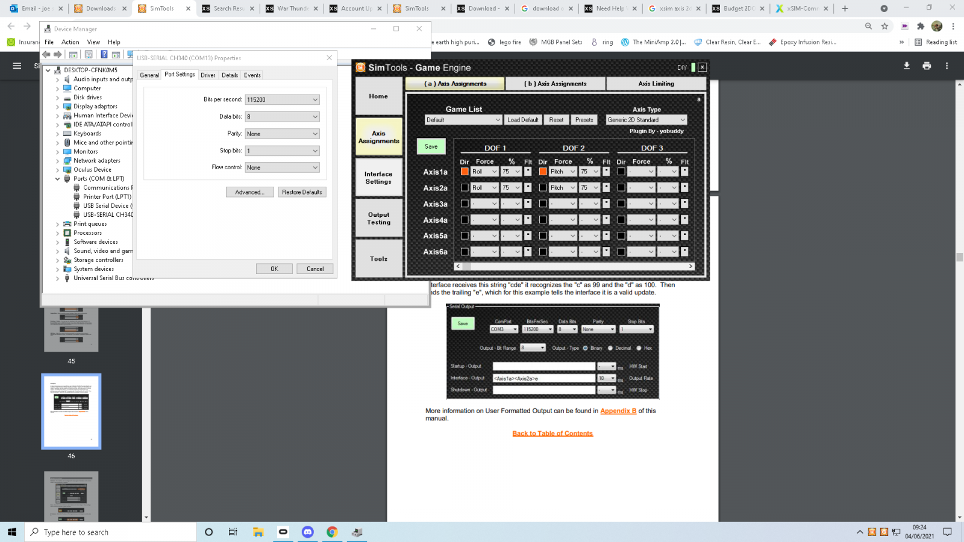Open PDF viewer more options menu
The width and height of the screenshot is (964, 542).
(x=947, y=66)
